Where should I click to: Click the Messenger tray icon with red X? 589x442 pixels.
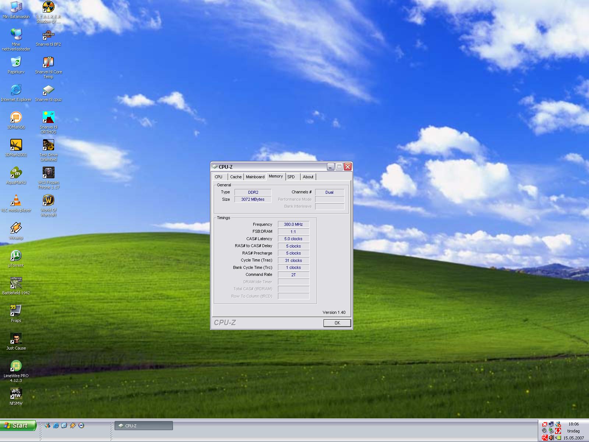click(558, 424)
